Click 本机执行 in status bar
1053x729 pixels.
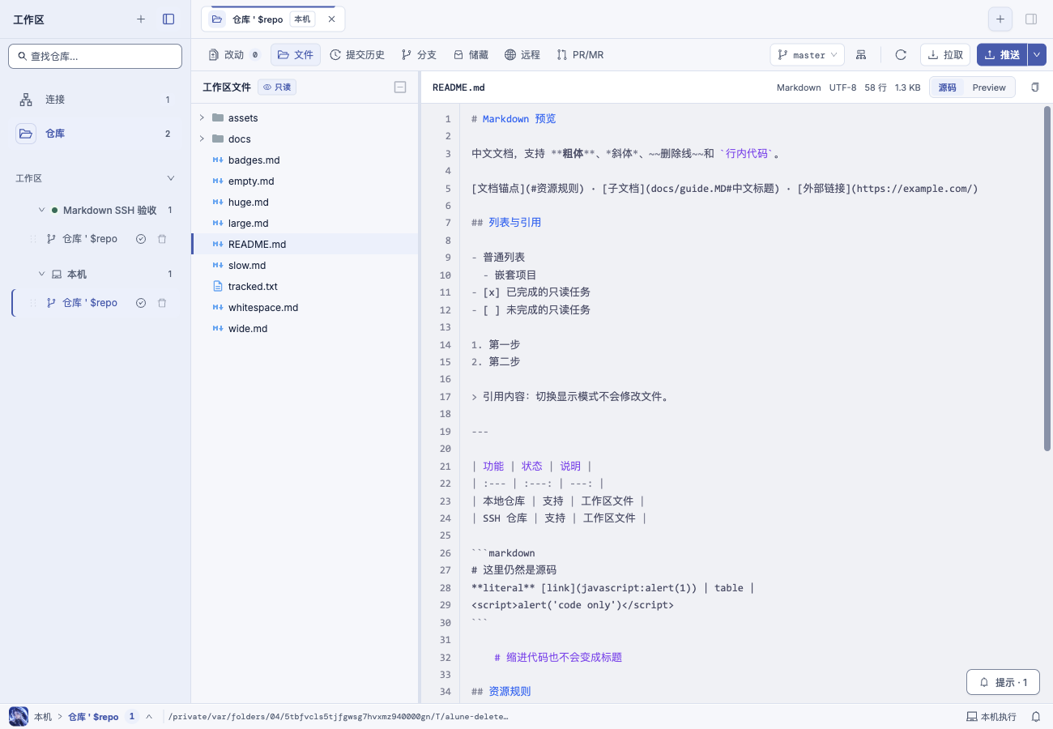pyautogui.click(x=991, y=717)
